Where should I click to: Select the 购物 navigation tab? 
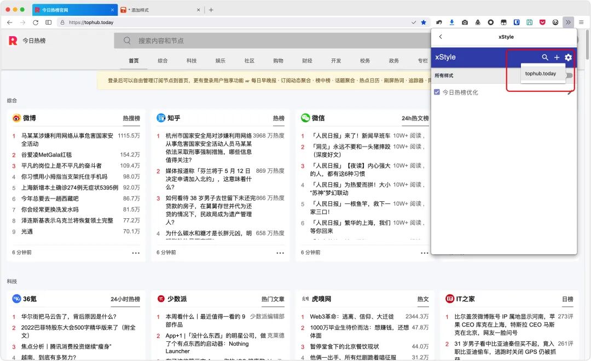[x=278, y=61]
